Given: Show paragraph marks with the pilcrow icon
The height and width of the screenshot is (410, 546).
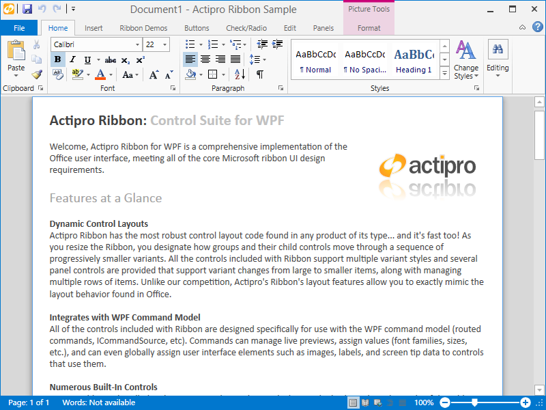Looking at the screenshot, I should pyautogui.click(x=260, y=74).
